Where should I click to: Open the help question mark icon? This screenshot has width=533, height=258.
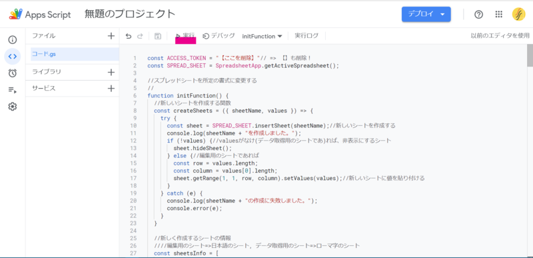pyautogui.click(x=478, y=14)
